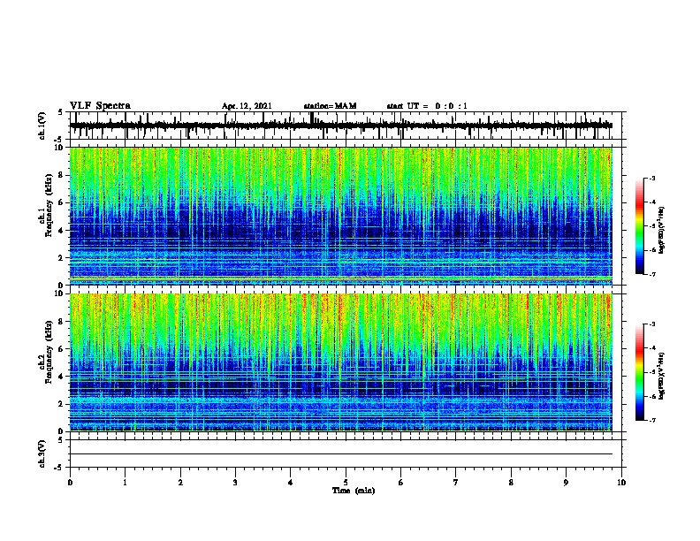Click the 'ch.1(V)' waveform axis label
700x541 pixels.
(x=42, y=126)
